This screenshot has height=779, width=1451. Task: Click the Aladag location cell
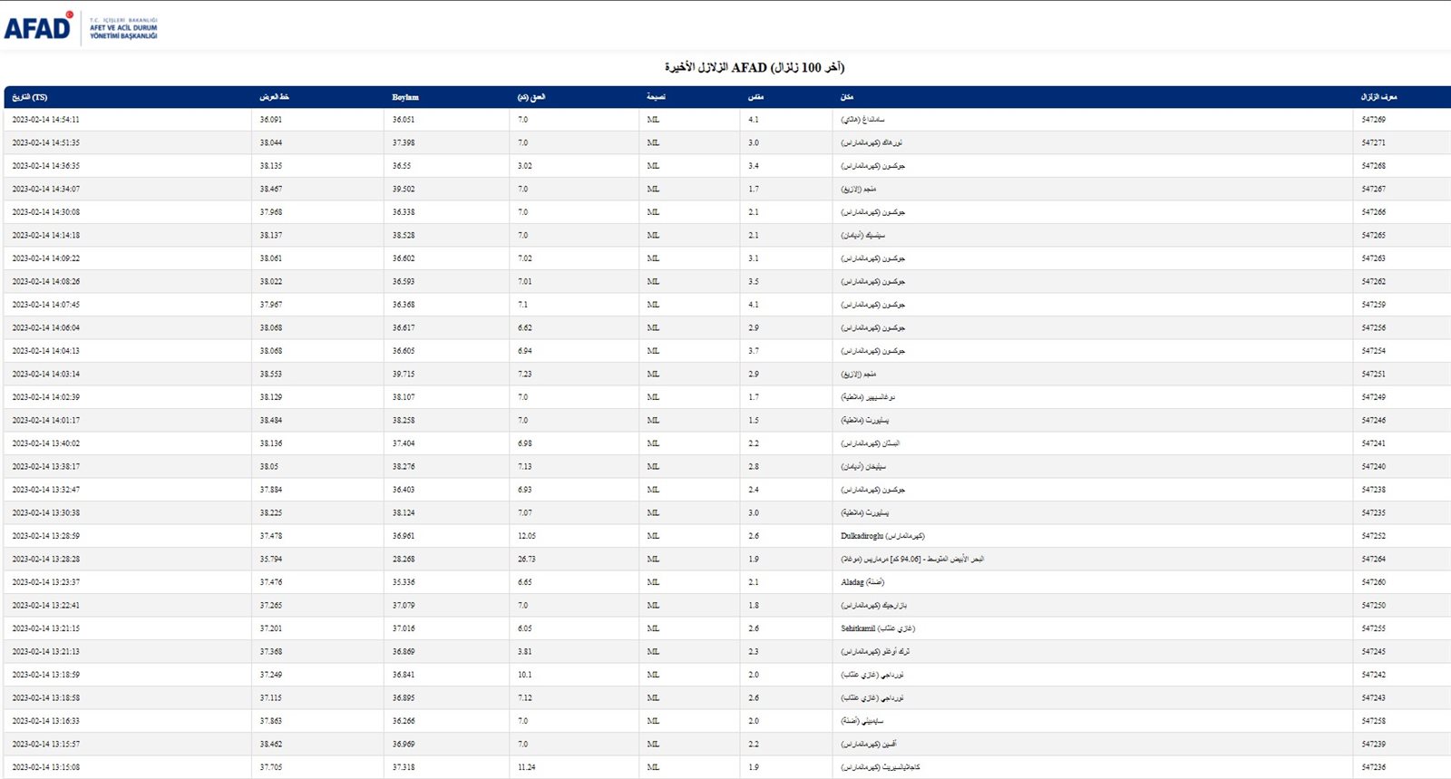[x=862, y=582]
